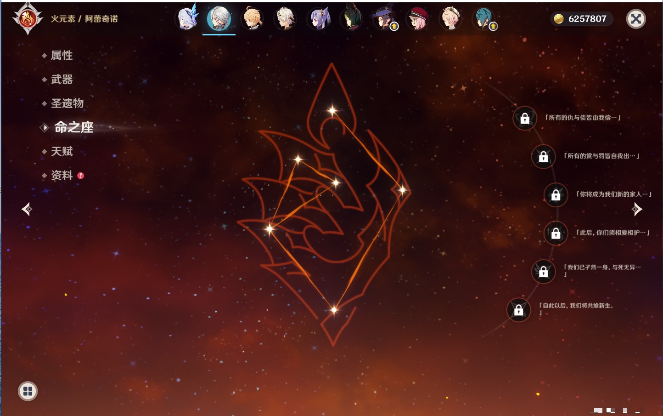The width and height of the screenshot is (663, 416).
Task: Open the 资料 profile menu
Action: tap(62, 175)
